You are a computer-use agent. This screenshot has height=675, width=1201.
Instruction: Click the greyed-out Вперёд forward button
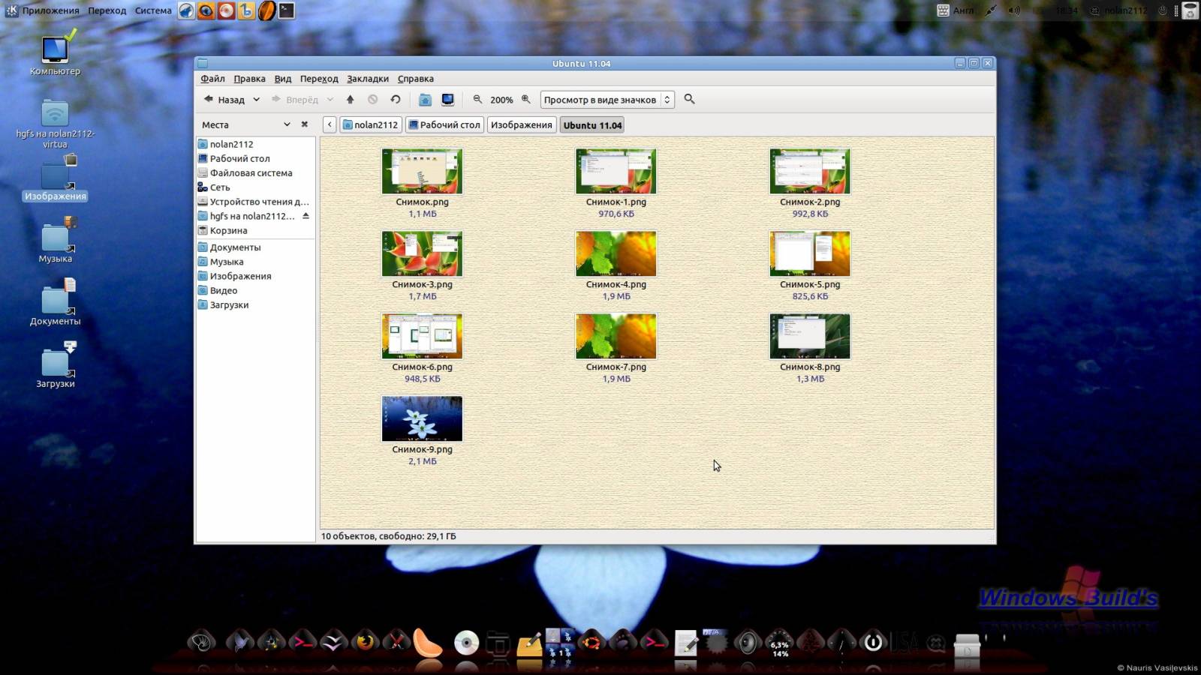point(294,99)
